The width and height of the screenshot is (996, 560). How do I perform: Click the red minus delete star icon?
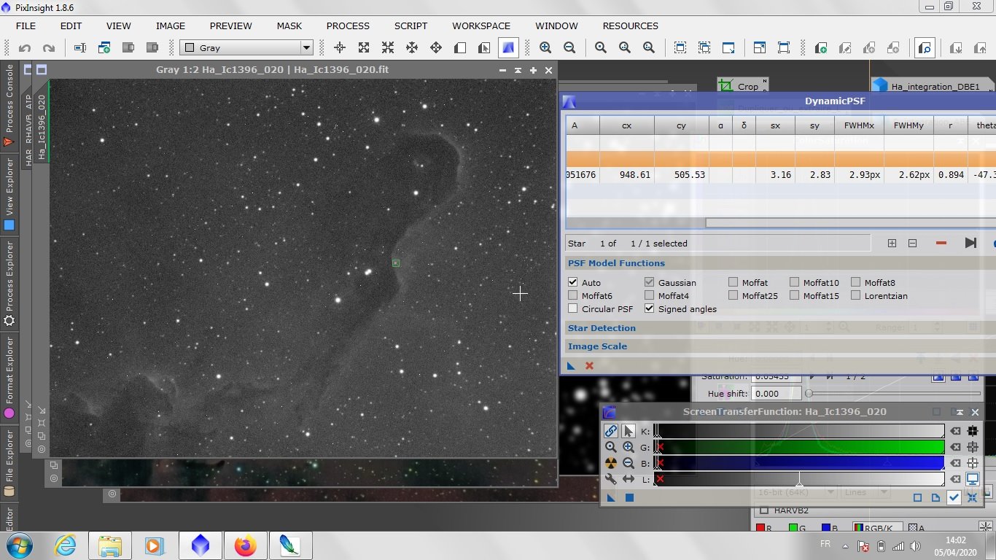coord(941,244)
